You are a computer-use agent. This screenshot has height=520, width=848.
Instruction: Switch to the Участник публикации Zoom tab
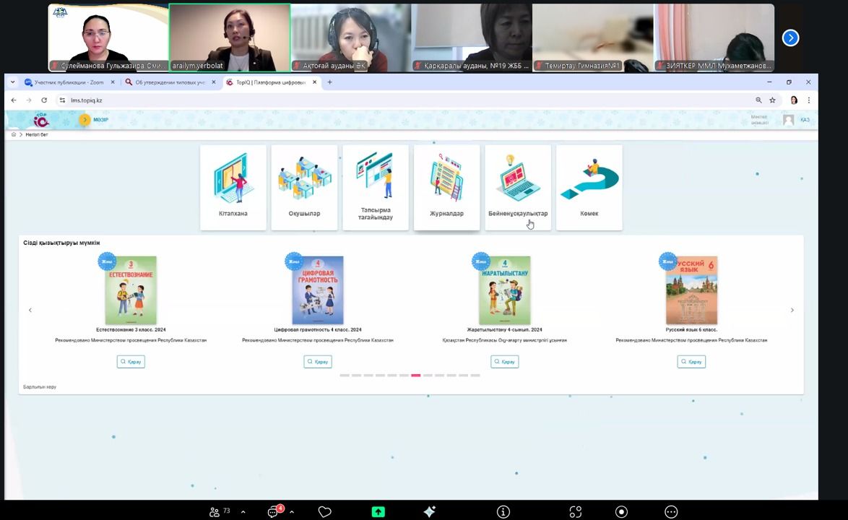[69, 82]
